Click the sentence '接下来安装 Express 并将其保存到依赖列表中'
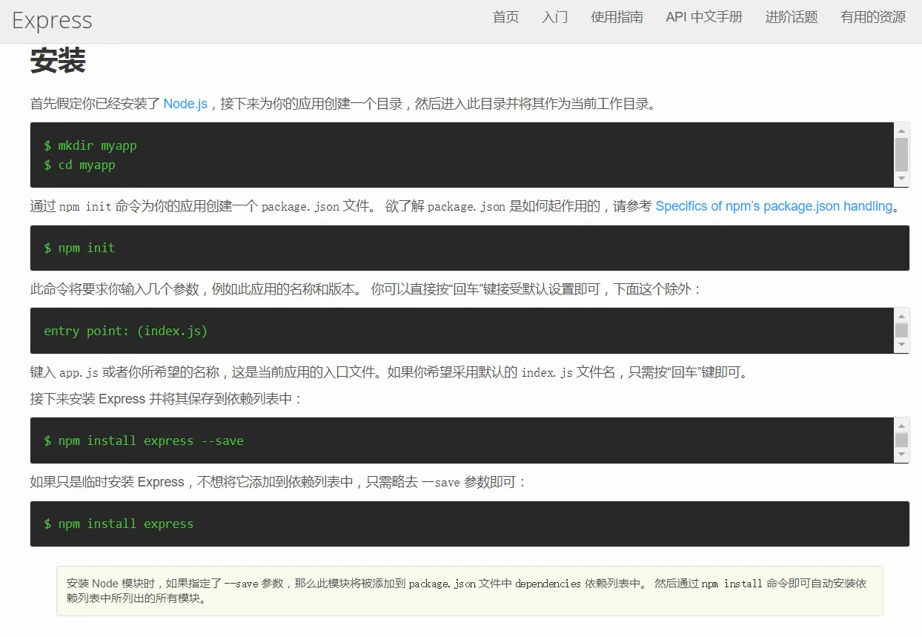Image resolution: width=922 pixels, height=637 pixels. click(166, 399)
